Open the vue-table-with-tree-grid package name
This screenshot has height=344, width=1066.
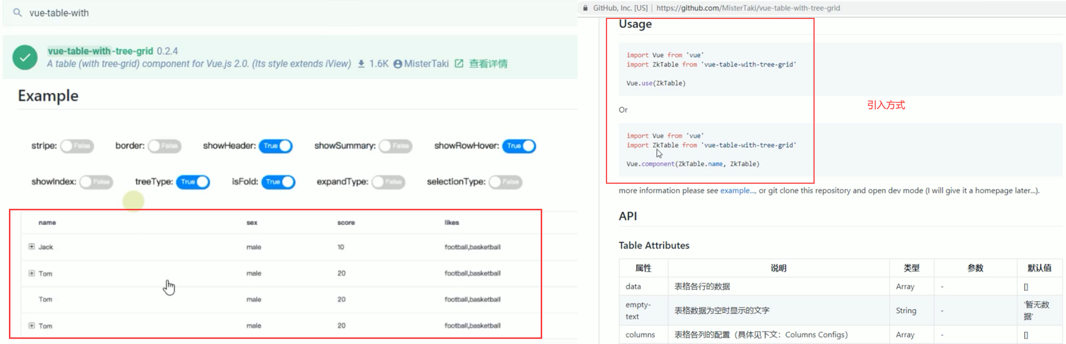click(100, 51)
